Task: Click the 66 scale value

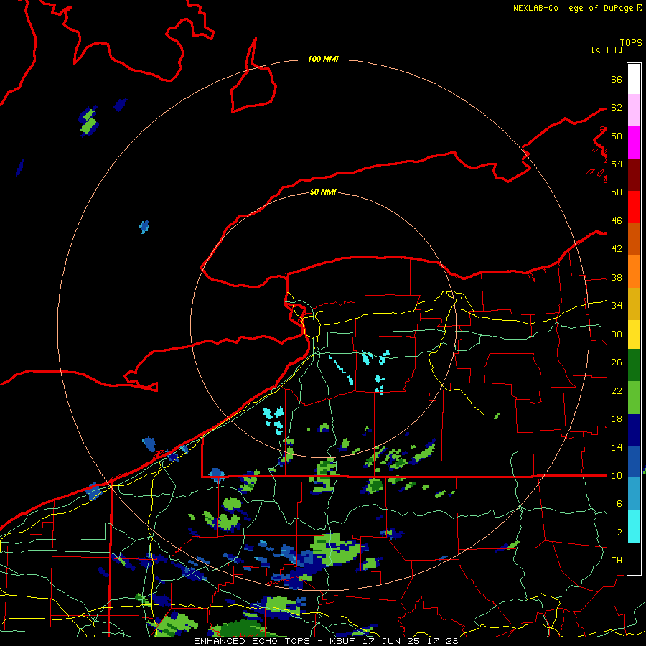Action: tap(617, 79)
